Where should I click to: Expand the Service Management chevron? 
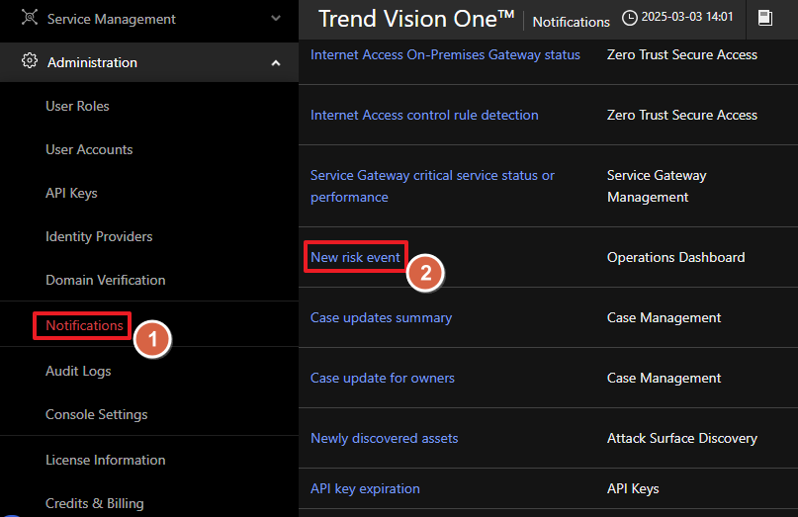[276, 19]
